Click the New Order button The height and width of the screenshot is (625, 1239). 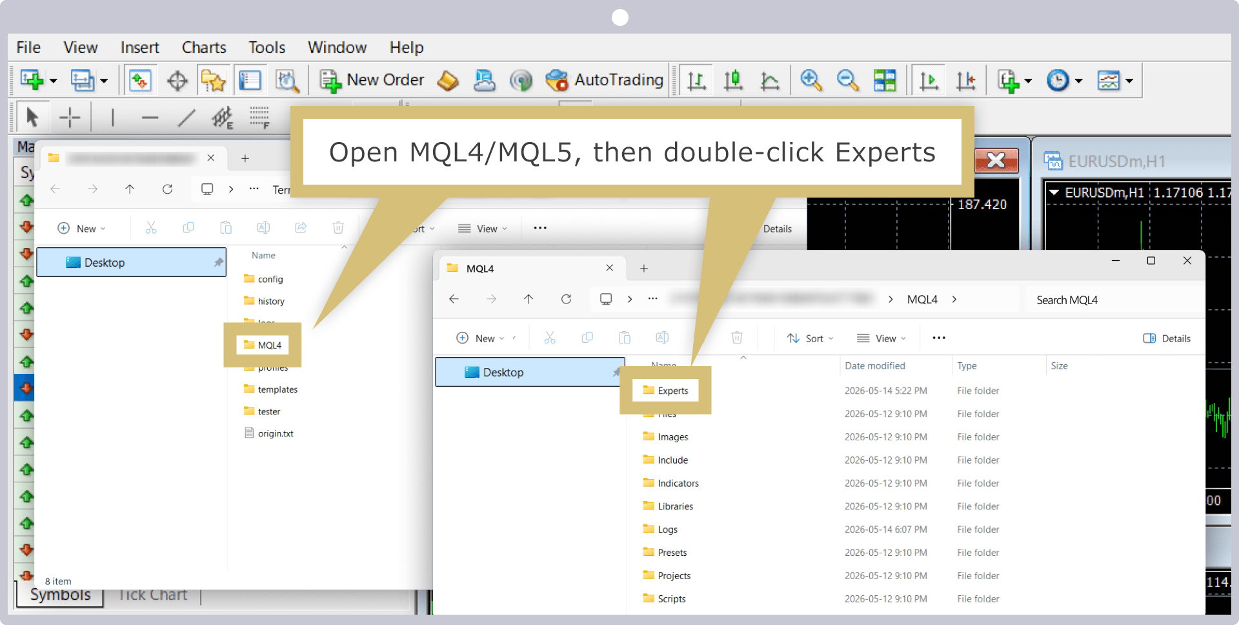tap(372, 80)
